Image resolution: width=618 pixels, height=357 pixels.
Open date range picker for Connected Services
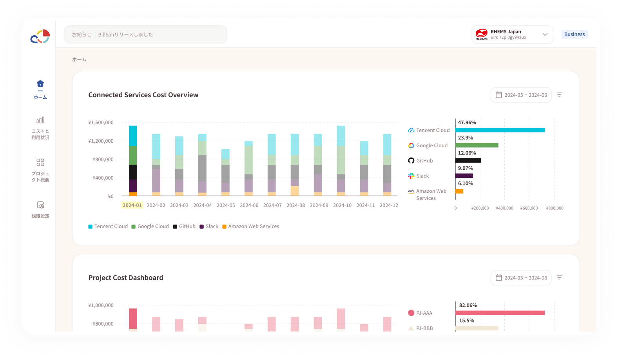521,95
